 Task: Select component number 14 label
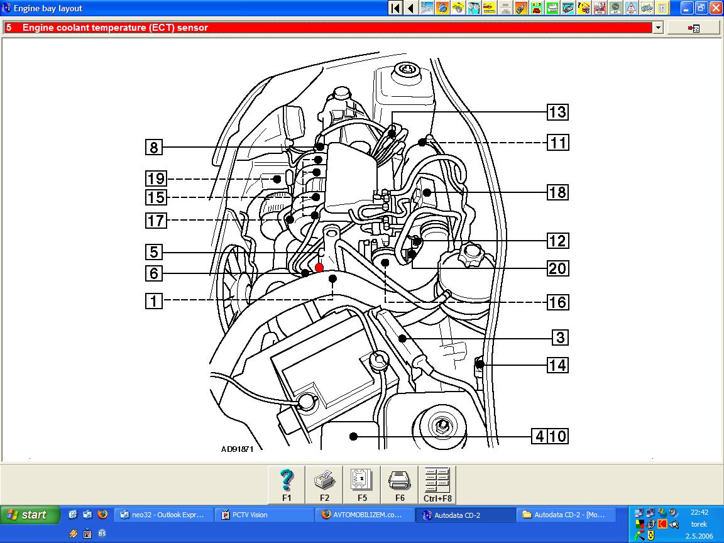(x=558, y=365)
